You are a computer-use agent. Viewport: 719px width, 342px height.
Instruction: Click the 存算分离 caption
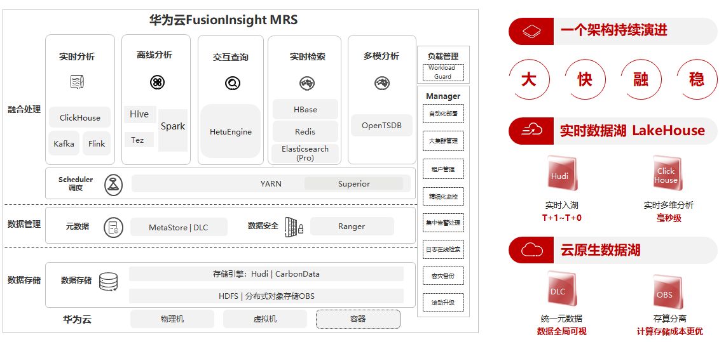coord(669,319)
